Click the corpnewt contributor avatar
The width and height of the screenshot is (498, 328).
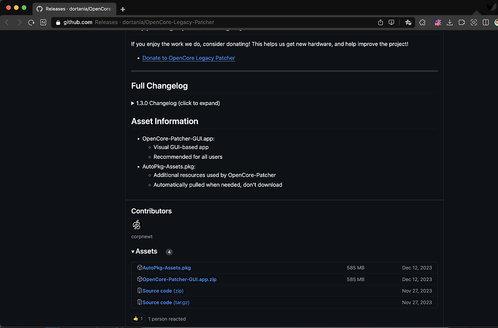[x=137, y=225]
